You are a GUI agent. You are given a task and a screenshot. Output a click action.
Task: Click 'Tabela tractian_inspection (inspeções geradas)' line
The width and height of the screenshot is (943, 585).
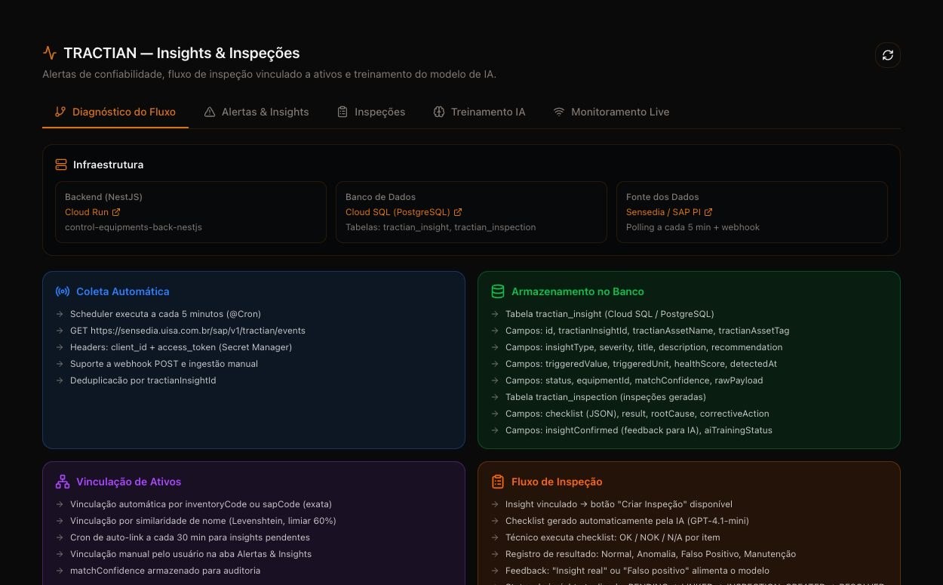(606, 397)
